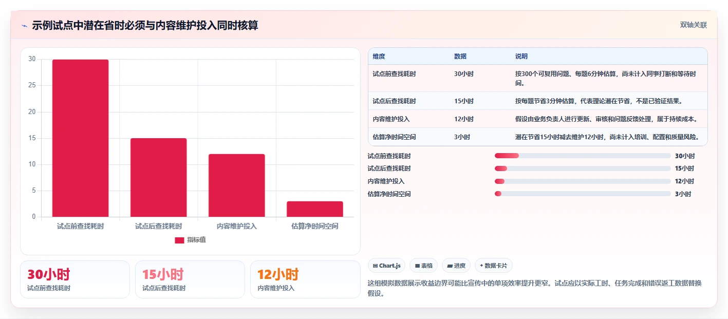Screen dimensions: 728x319
Task: Select the 数据卡片 tag chip
Action: pyautogui.click(x=493, y=266)
